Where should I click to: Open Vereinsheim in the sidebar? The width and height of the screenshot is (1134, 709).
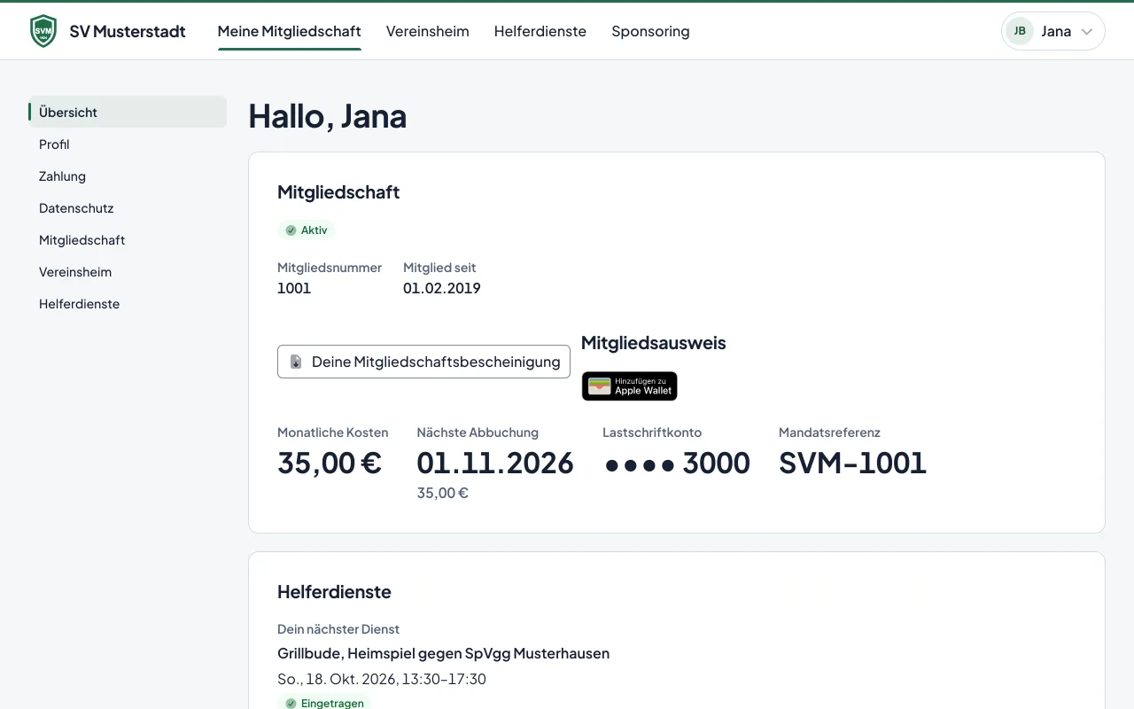[128, 271]
